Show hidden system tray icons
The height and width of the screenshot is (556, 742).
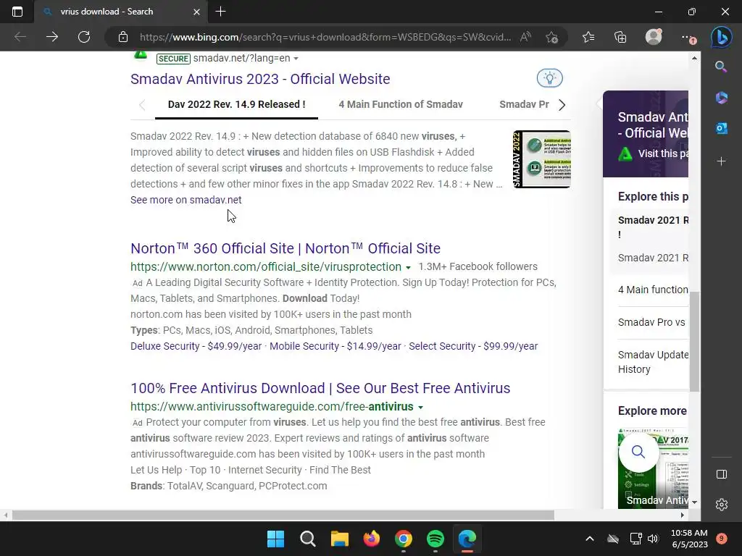590,539
